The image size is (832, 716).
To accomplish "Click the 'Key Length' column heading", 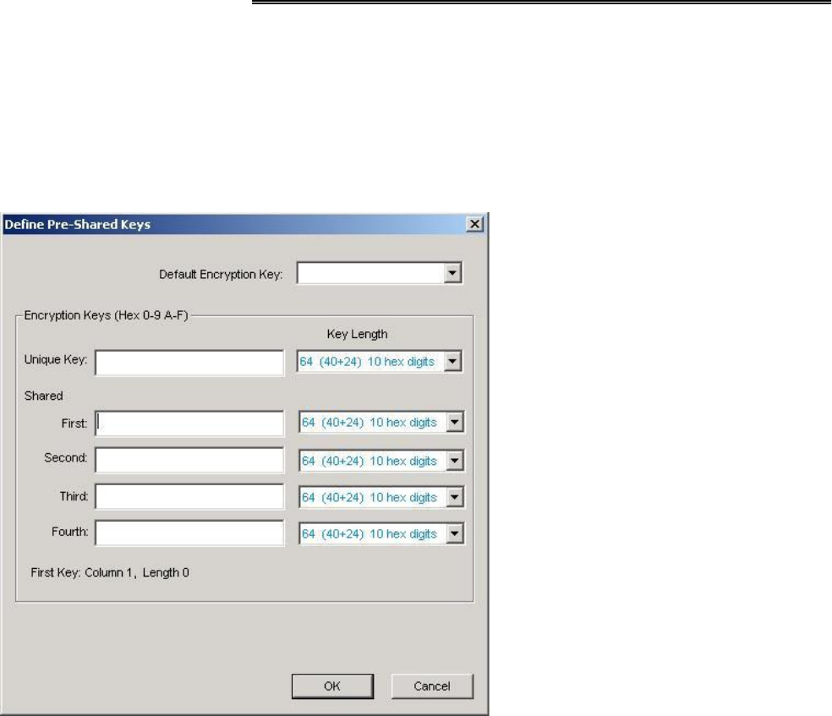I will pyautogui.click(x=357, y=334).
